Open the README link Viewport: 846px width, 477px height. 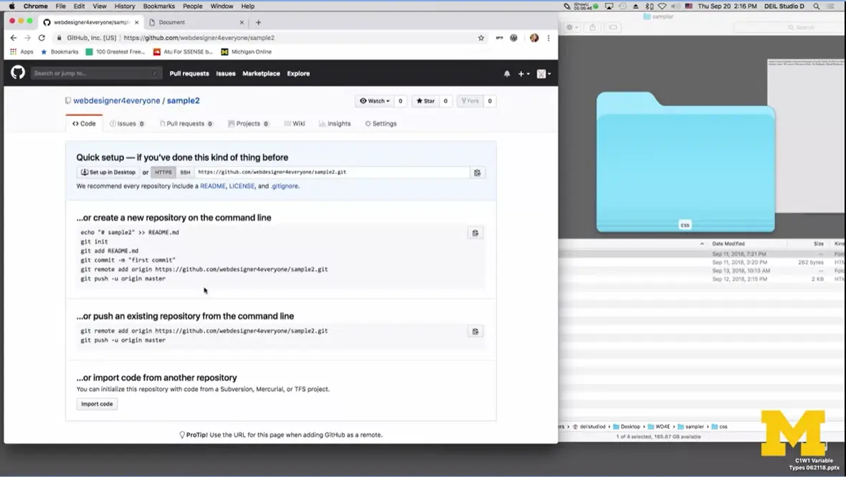coord(213,185)
